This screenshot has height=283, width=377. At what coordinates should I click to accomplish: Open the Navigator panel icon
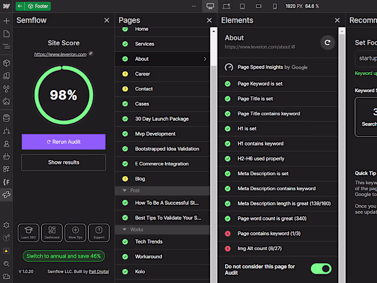[6, 46]
